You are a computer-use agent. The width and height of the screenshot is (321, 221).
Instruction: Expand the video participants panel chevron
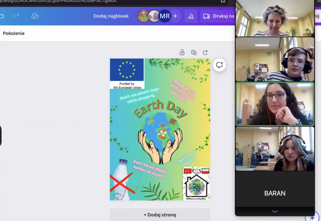(275, 212)
